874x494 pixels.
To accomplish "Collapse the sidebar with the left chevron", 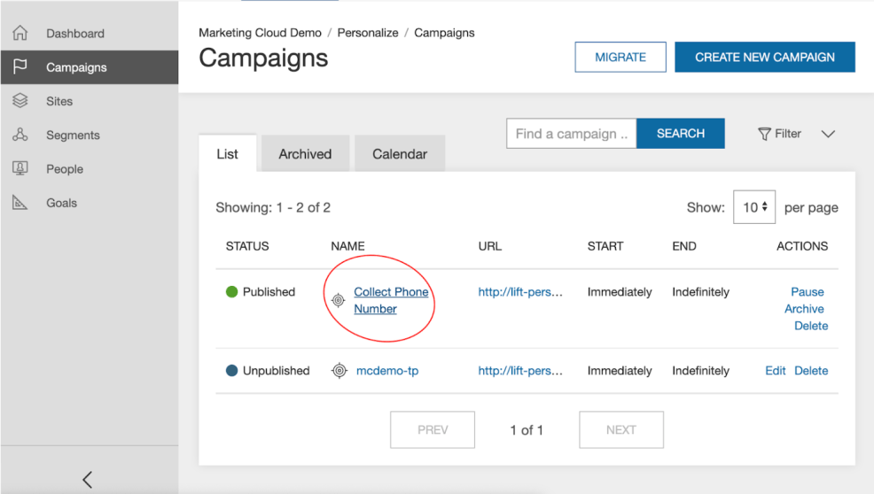I will 87,479.
